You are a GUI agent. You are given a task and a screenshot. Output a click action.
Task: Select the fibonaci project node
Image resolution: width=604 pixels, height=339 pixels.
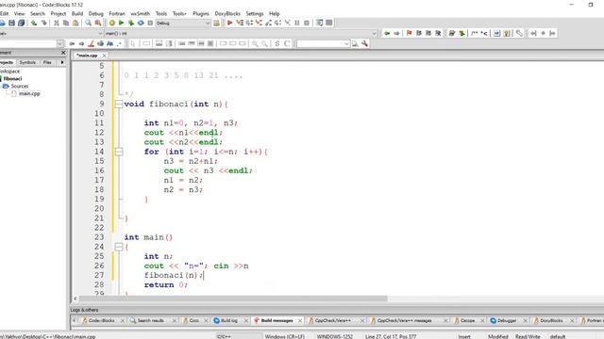pos(12,78)
